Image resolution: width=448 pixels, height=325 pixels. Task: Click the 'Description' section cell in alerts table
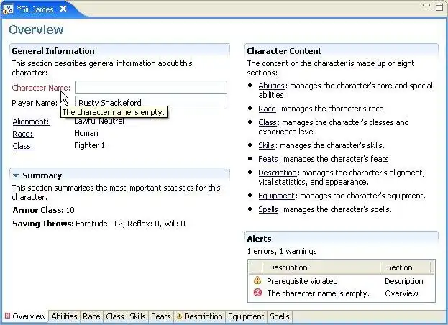pyautogui.click(x=403, y=281)
